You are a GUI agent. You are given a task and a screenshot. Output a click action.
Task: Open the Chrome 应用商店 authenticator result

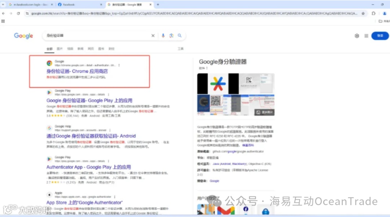tap(77, 71)
